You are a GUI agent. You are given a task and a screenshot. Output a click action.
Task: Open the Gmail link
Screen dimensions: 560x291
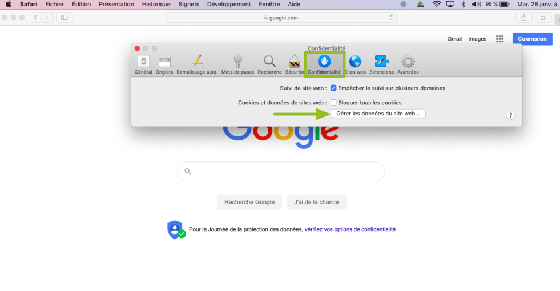coord(454,39)
